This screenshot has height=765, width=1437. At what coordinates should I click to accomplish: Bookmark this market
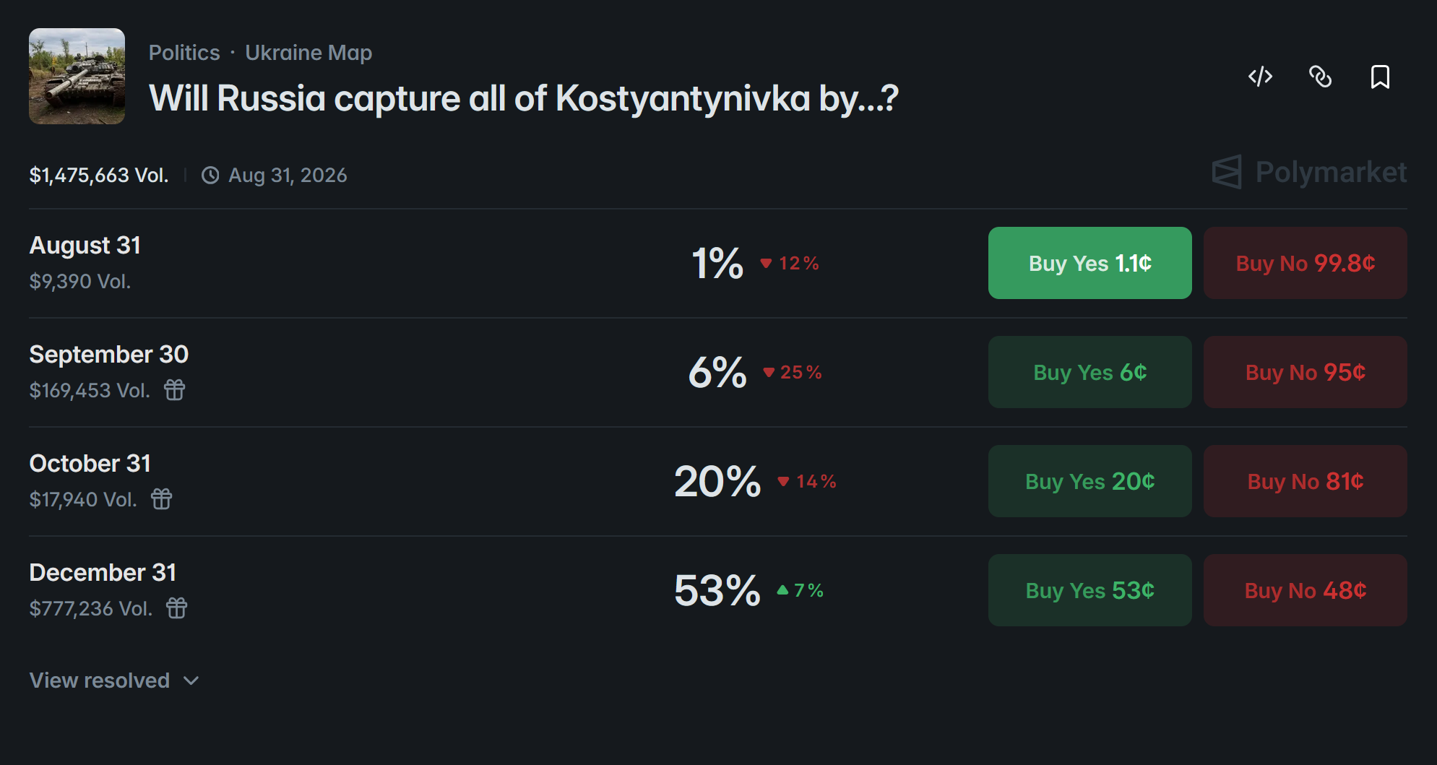tap(1380, 77)
